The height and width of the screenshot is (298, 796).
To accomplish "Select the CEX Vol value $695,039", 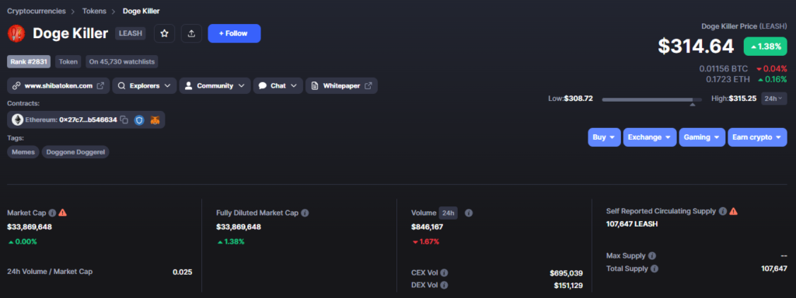I will tap(566, 272).
